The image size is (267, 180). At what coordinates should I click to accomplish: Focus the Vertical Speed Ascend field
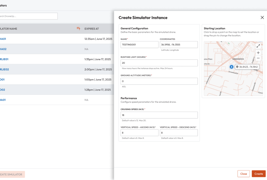(x=139, y=133)
